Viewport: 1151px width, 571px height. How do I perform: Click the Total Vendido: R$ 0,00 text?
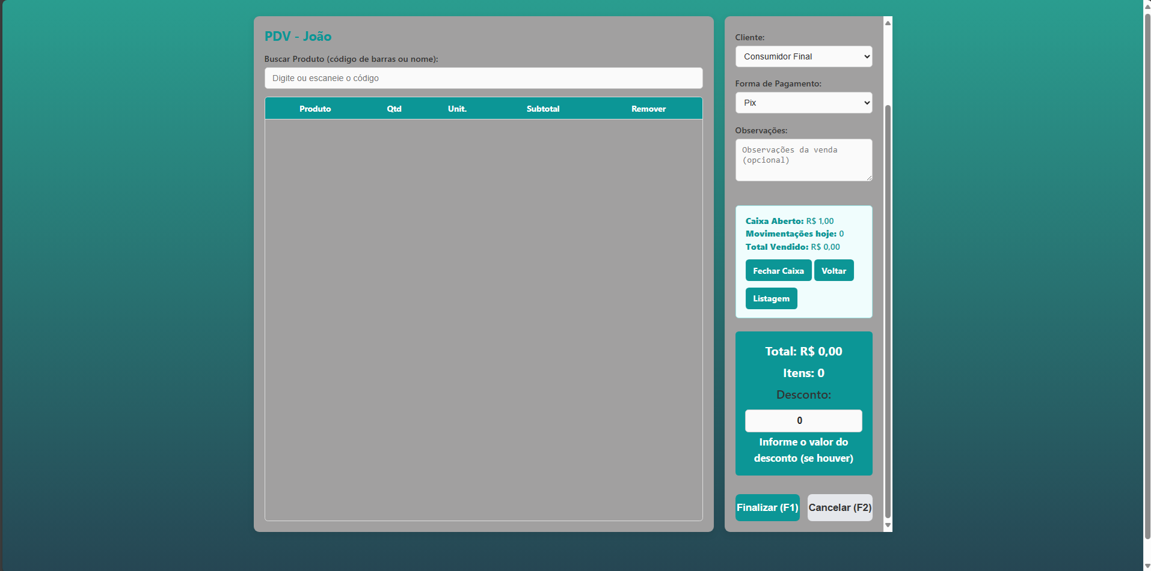(x=793, y=247)
